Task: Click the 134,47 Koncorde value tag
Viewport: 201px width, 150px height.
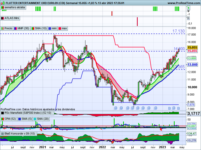Action: pos(192,133)
